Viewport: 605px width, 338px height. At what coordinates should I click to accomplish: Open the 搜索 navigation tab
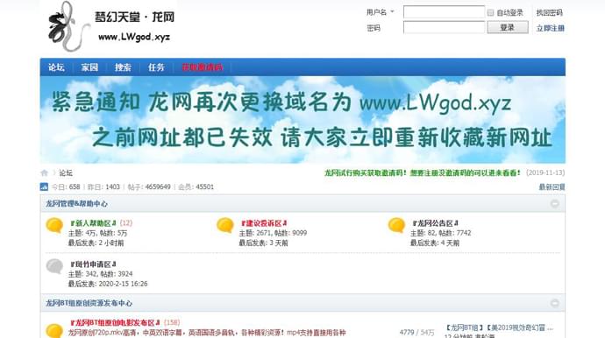123,67
